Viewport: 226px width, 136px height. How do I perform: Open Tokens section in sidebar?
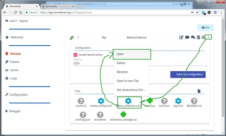(12, 62)
